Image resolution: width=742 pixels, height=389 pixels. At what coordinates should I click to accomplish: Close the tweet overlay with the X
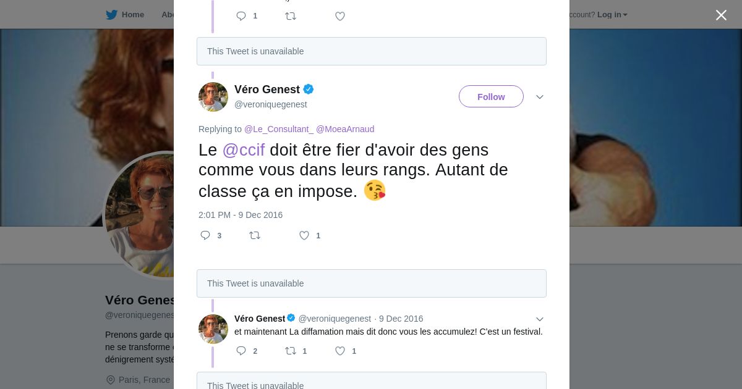pos(721,15)
